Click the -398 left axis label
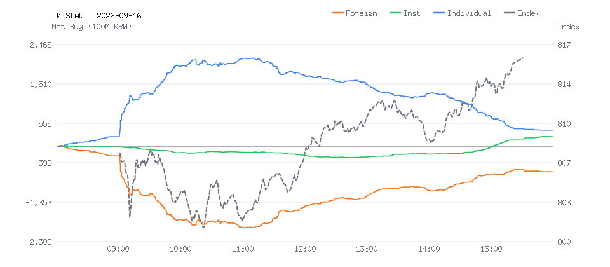Screen dimensions: 610x267 43,163
